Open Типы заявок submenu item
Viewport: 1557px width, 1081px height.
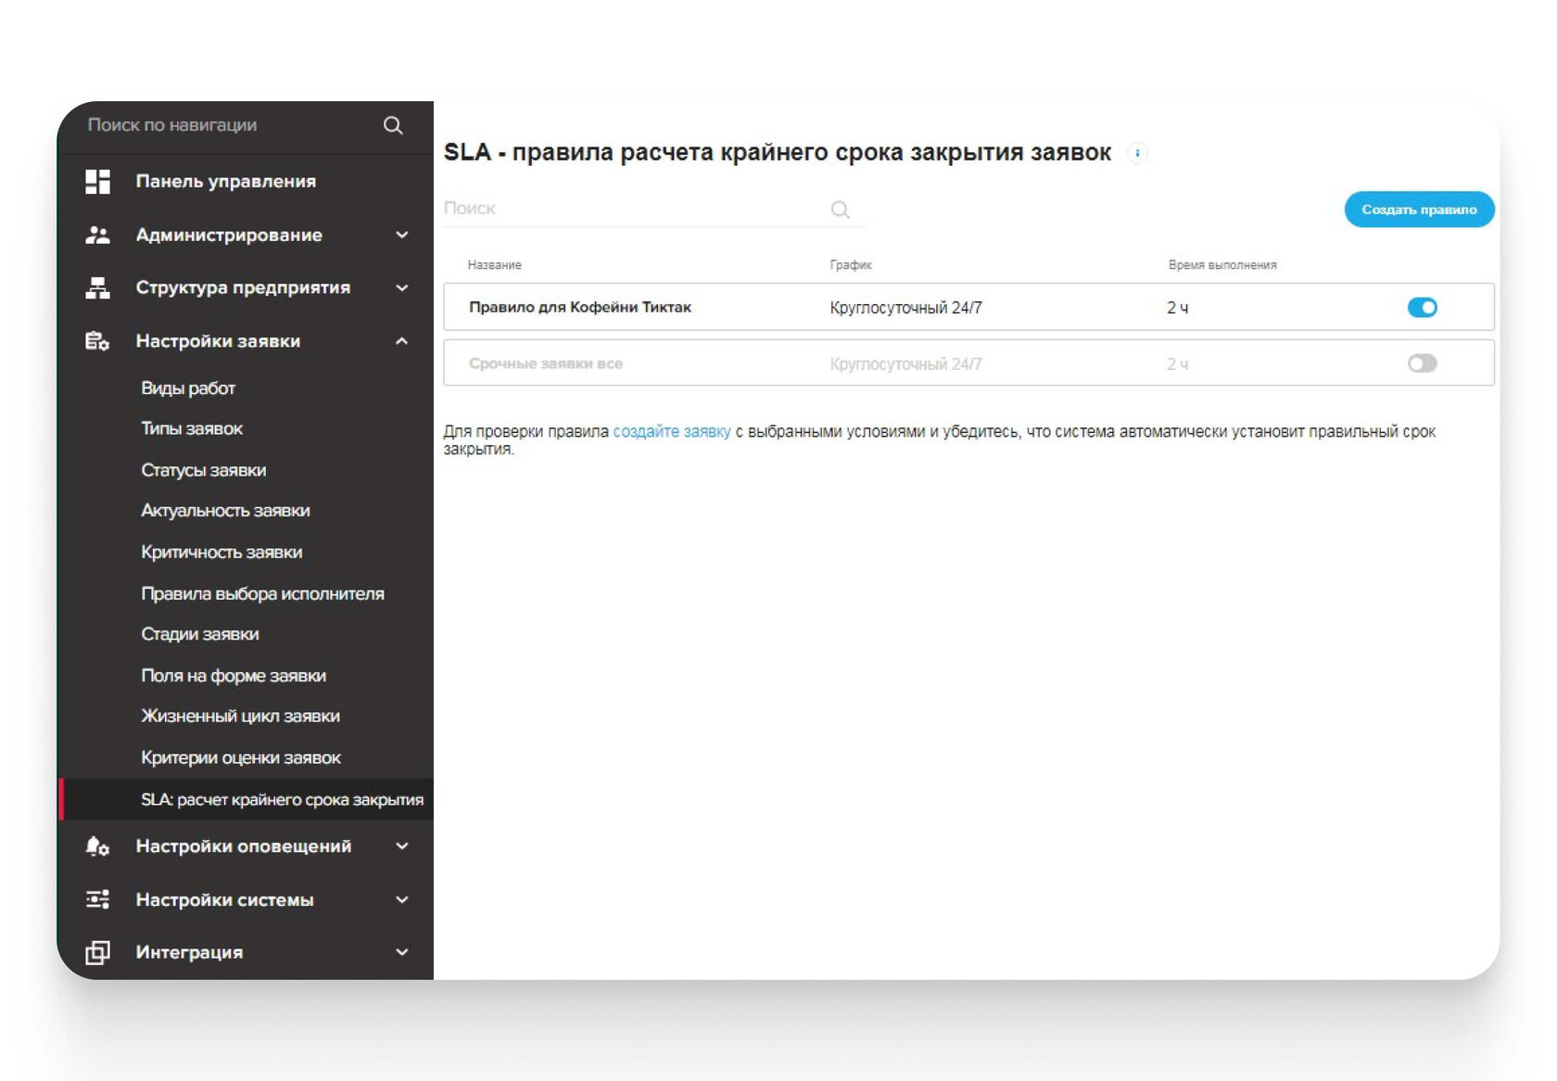(x=192, y=428)
